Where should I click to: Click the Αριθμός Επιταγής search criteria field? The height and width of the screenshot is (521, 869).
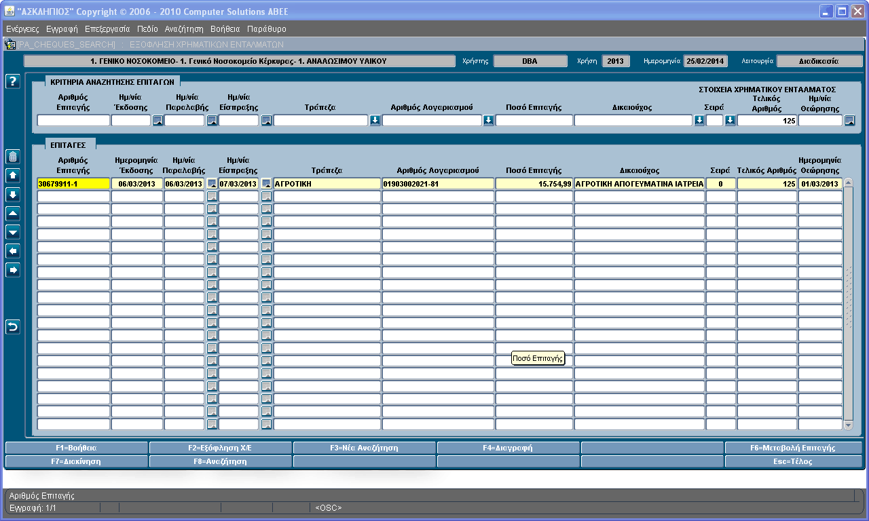click(73, 121)
